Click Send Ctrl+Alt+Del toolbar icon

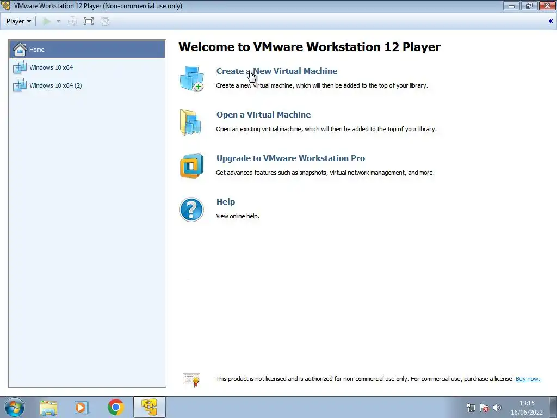tap(72, 21)
